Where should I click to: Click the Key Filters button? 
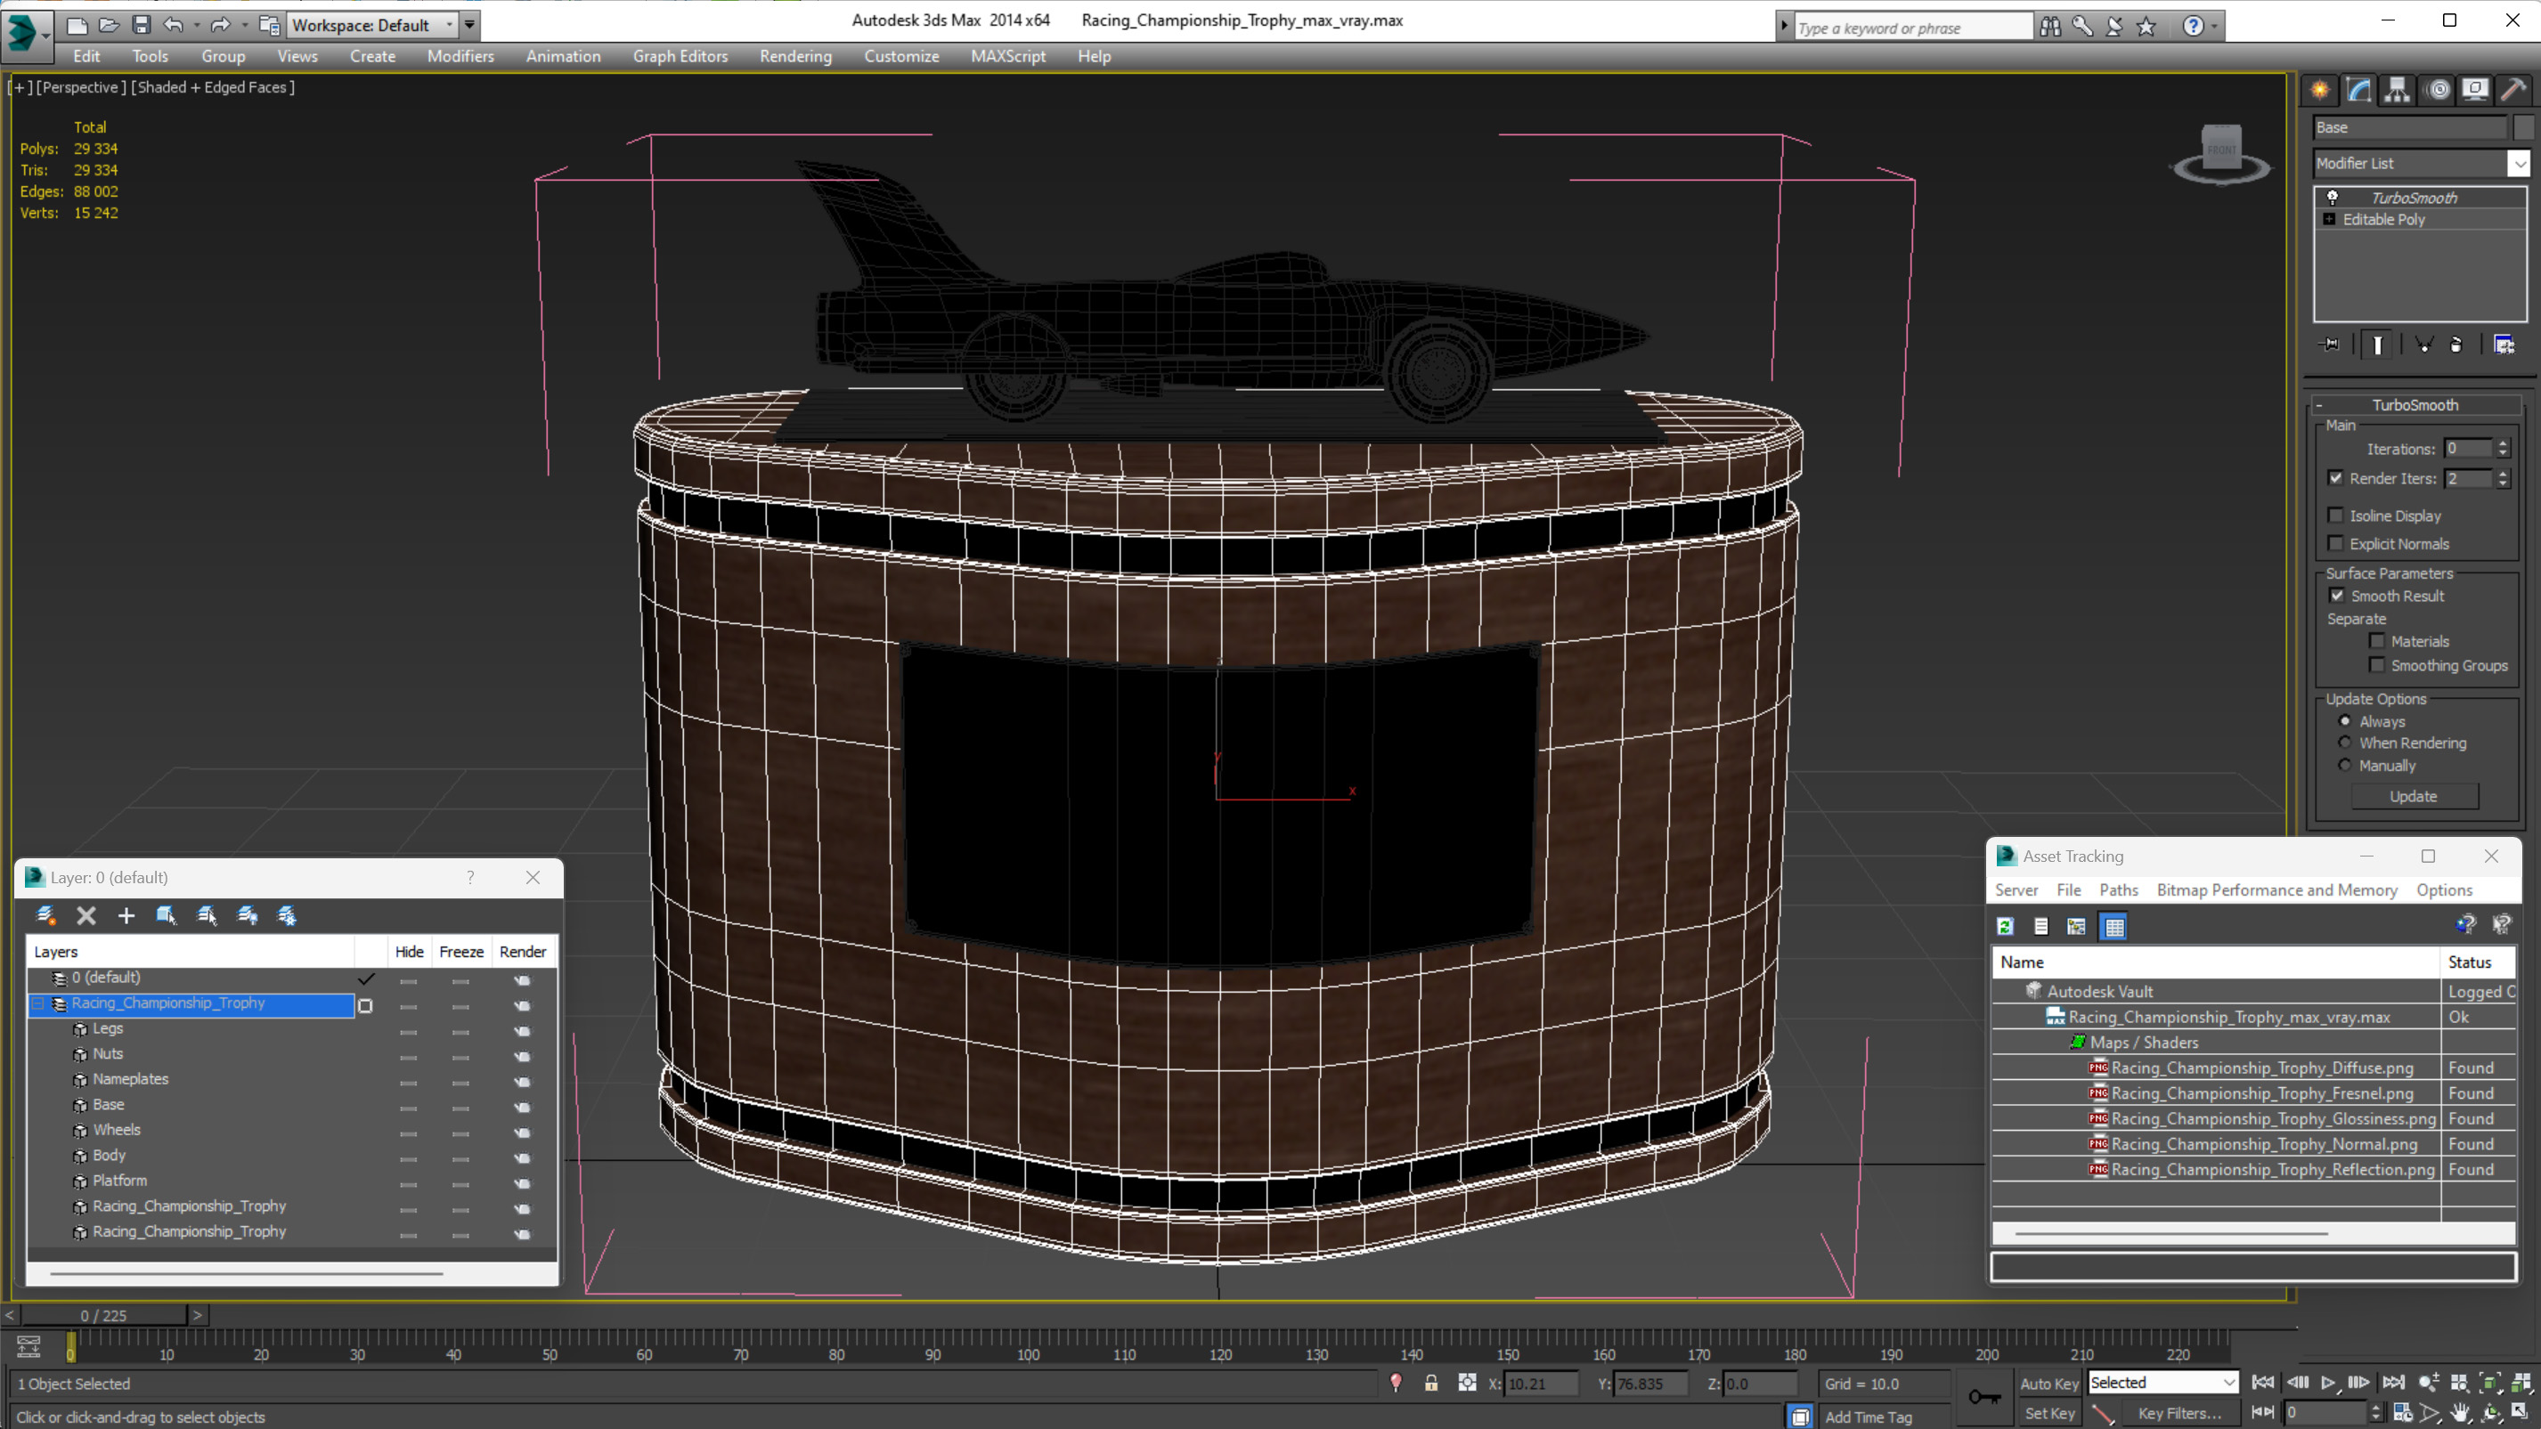[x=2178, y=1413]
